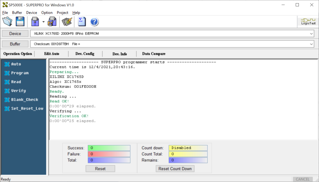Click the Buffer button
The width and height of the screenshot is (319, 182).
(x=15, y=44)
